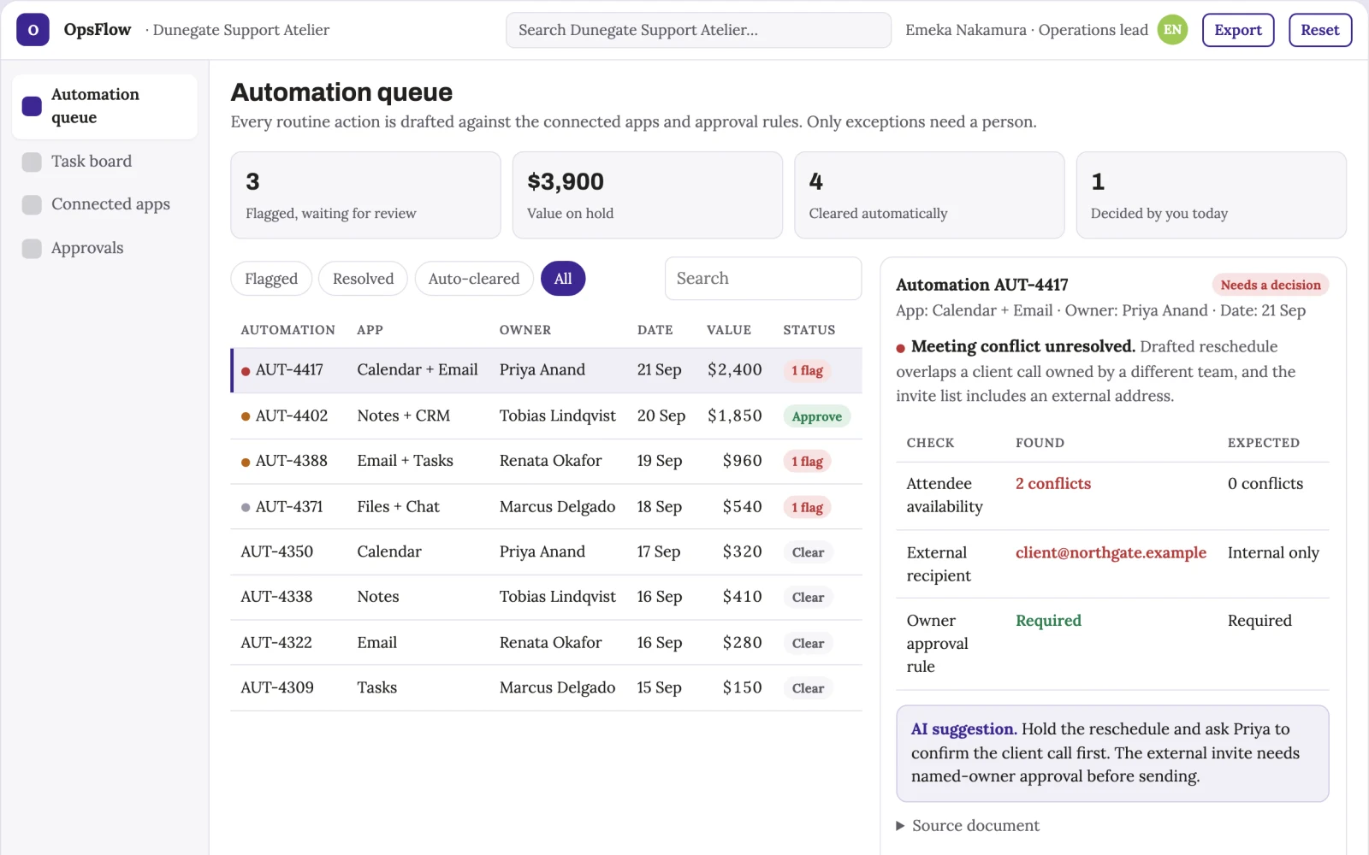Image resolution: width=1369 pixels, height=855 pixels.
Task: Select the All filter pill
Action: pyautogui.click(x=563, y=279)
